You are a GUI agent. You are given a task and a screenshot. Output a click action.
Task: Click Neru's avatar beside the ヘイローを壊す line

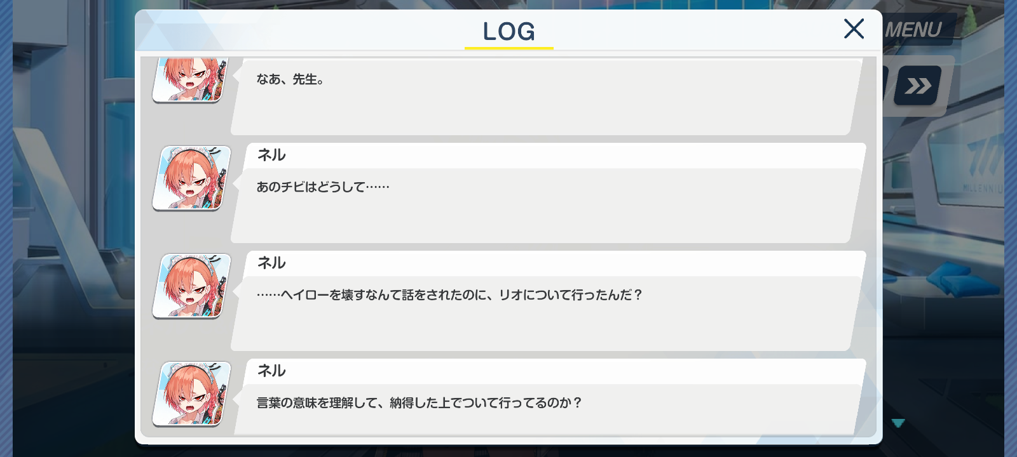click(191, 286)
